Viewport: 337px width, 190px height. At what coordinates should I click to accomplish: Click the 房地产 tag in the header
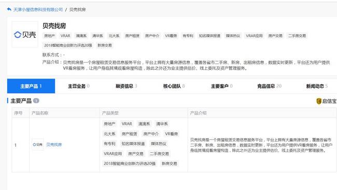point(49,36)
